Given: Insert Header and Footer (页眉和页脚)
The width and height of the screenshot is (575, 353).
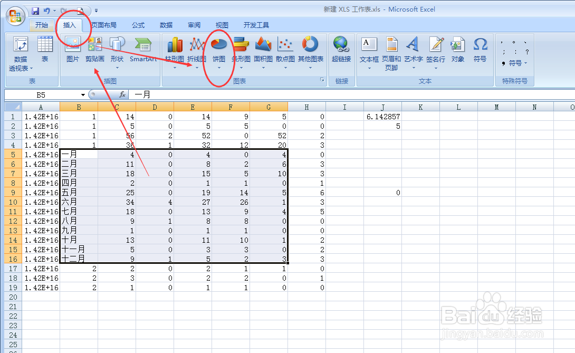Looking at the screenshot, I should [391, 54].
